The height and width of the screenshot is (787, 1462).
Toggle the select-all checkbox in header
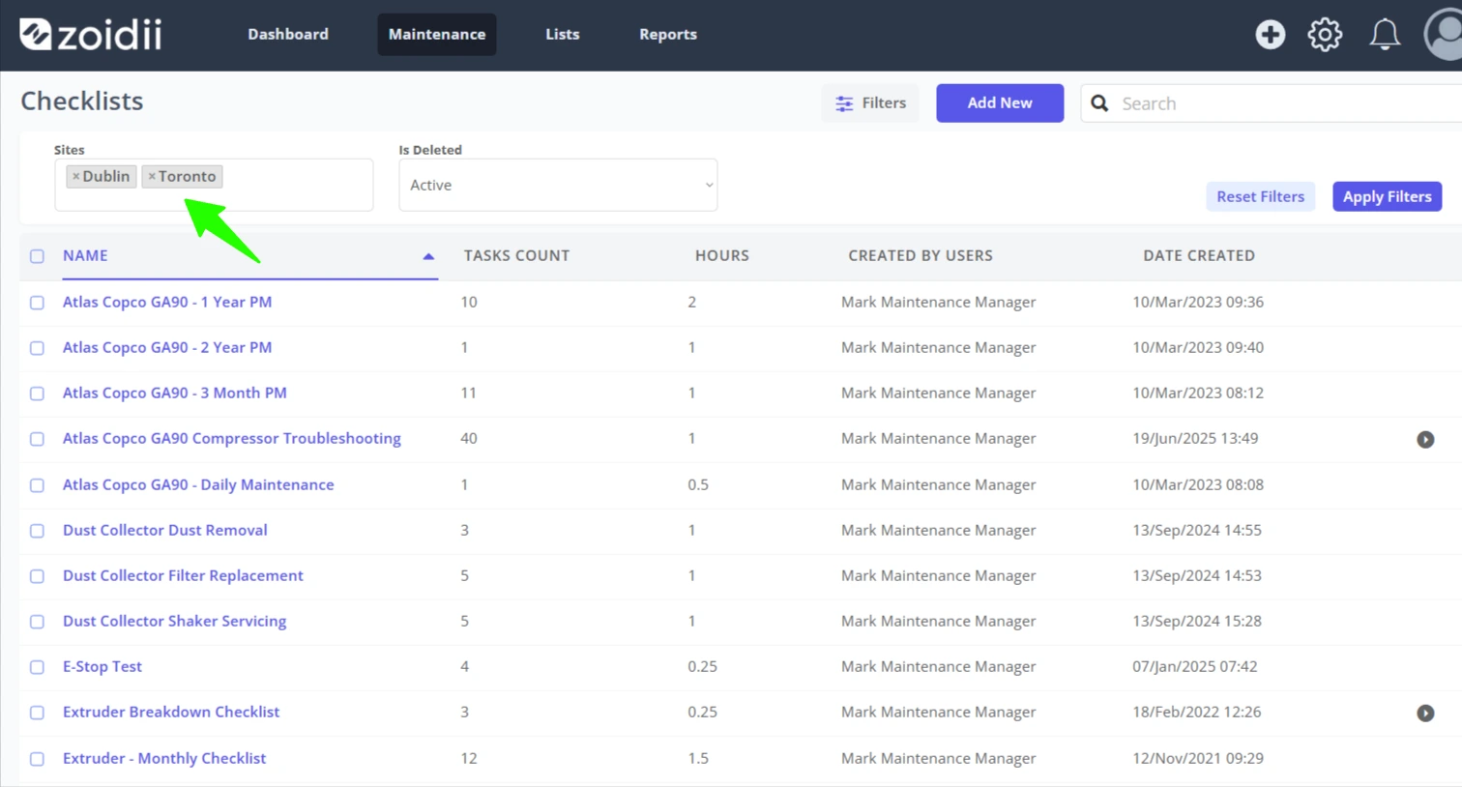[x=37, y=256]
